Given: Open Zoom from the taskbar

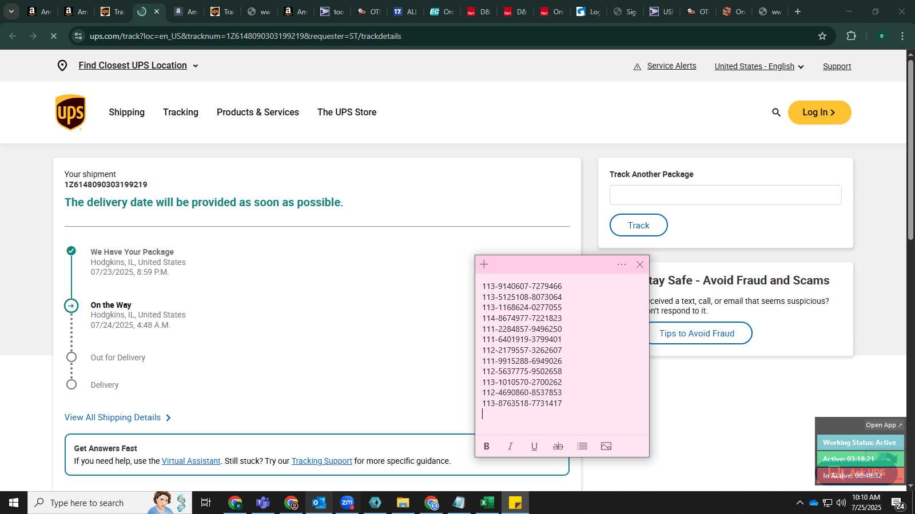Looking at the screenshot, I should [x=347, y=503].
